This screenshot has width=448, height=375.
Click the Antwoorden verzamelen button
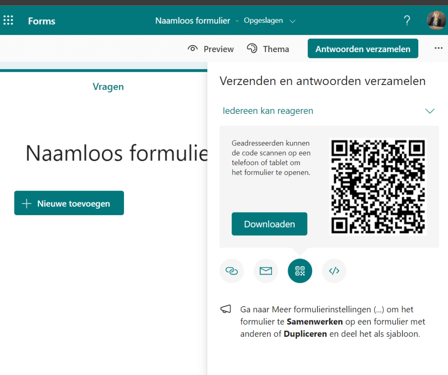click(363, 49)
